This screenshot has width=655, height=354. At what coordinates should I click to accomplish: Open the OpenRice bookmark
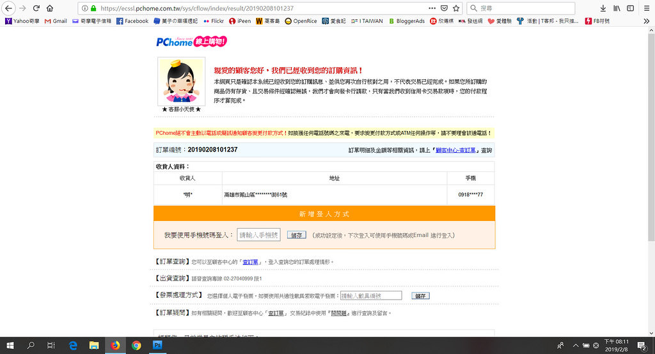point(301,21)
